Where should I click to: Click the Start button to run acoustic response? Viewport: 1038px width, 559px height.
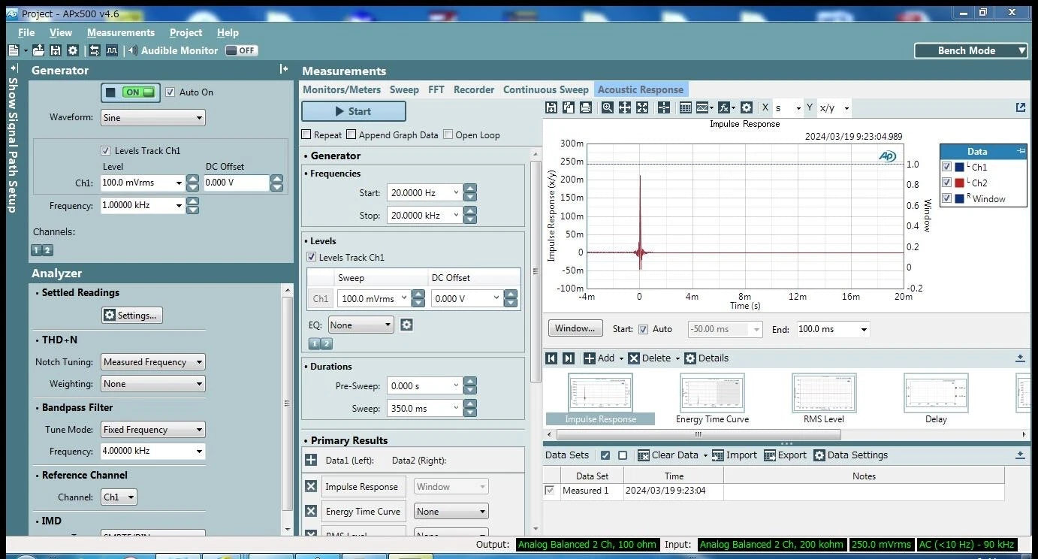(353, 110)
